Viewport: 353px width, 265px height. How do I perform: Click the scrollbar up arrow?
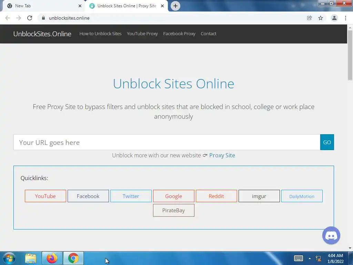point(350,28)
